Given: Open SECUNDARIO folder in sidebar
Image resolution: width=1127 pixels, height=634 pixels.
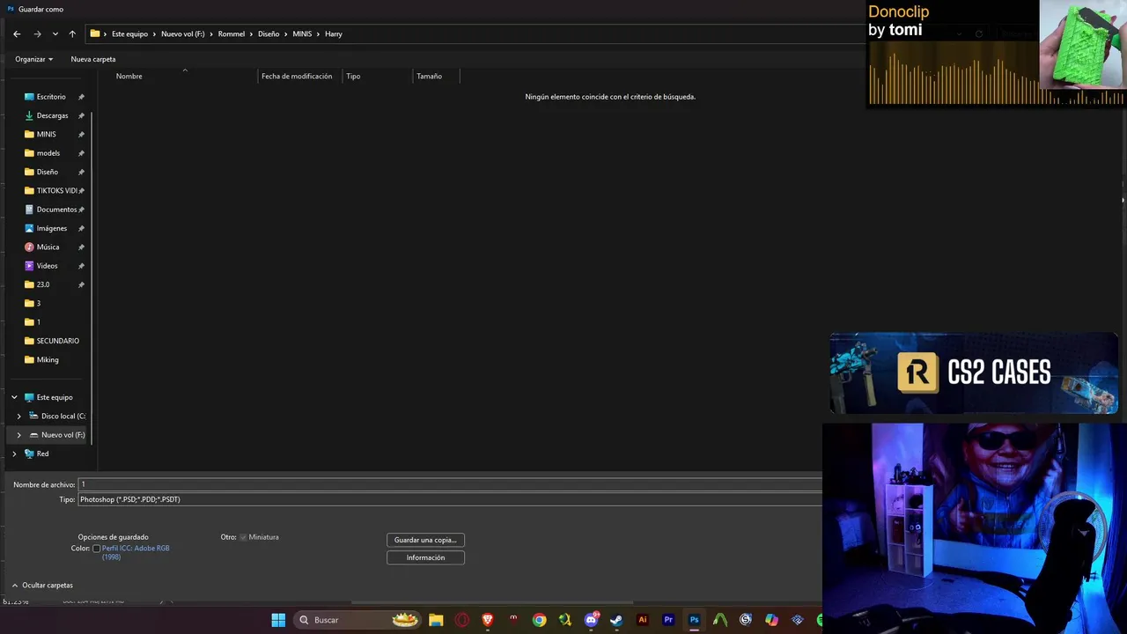Looking at the screenshot, I should pos(57,341).
